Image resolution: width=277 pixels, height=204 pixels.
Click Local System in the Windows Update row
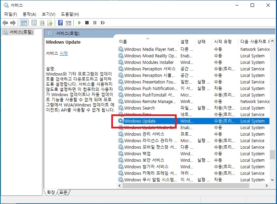pos(252,121)
